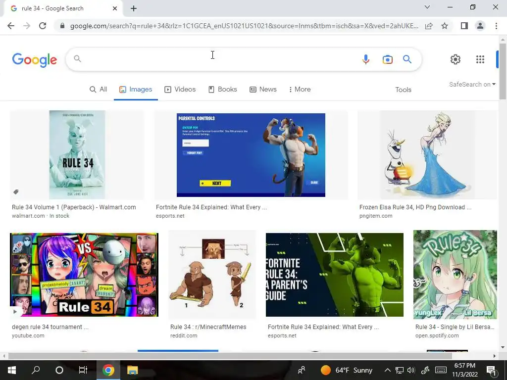Open the green Fortnite Parent's Guide thumbnail
This screenshot has width=507, height=380.
pyautogui.click(x=335, y=275)
